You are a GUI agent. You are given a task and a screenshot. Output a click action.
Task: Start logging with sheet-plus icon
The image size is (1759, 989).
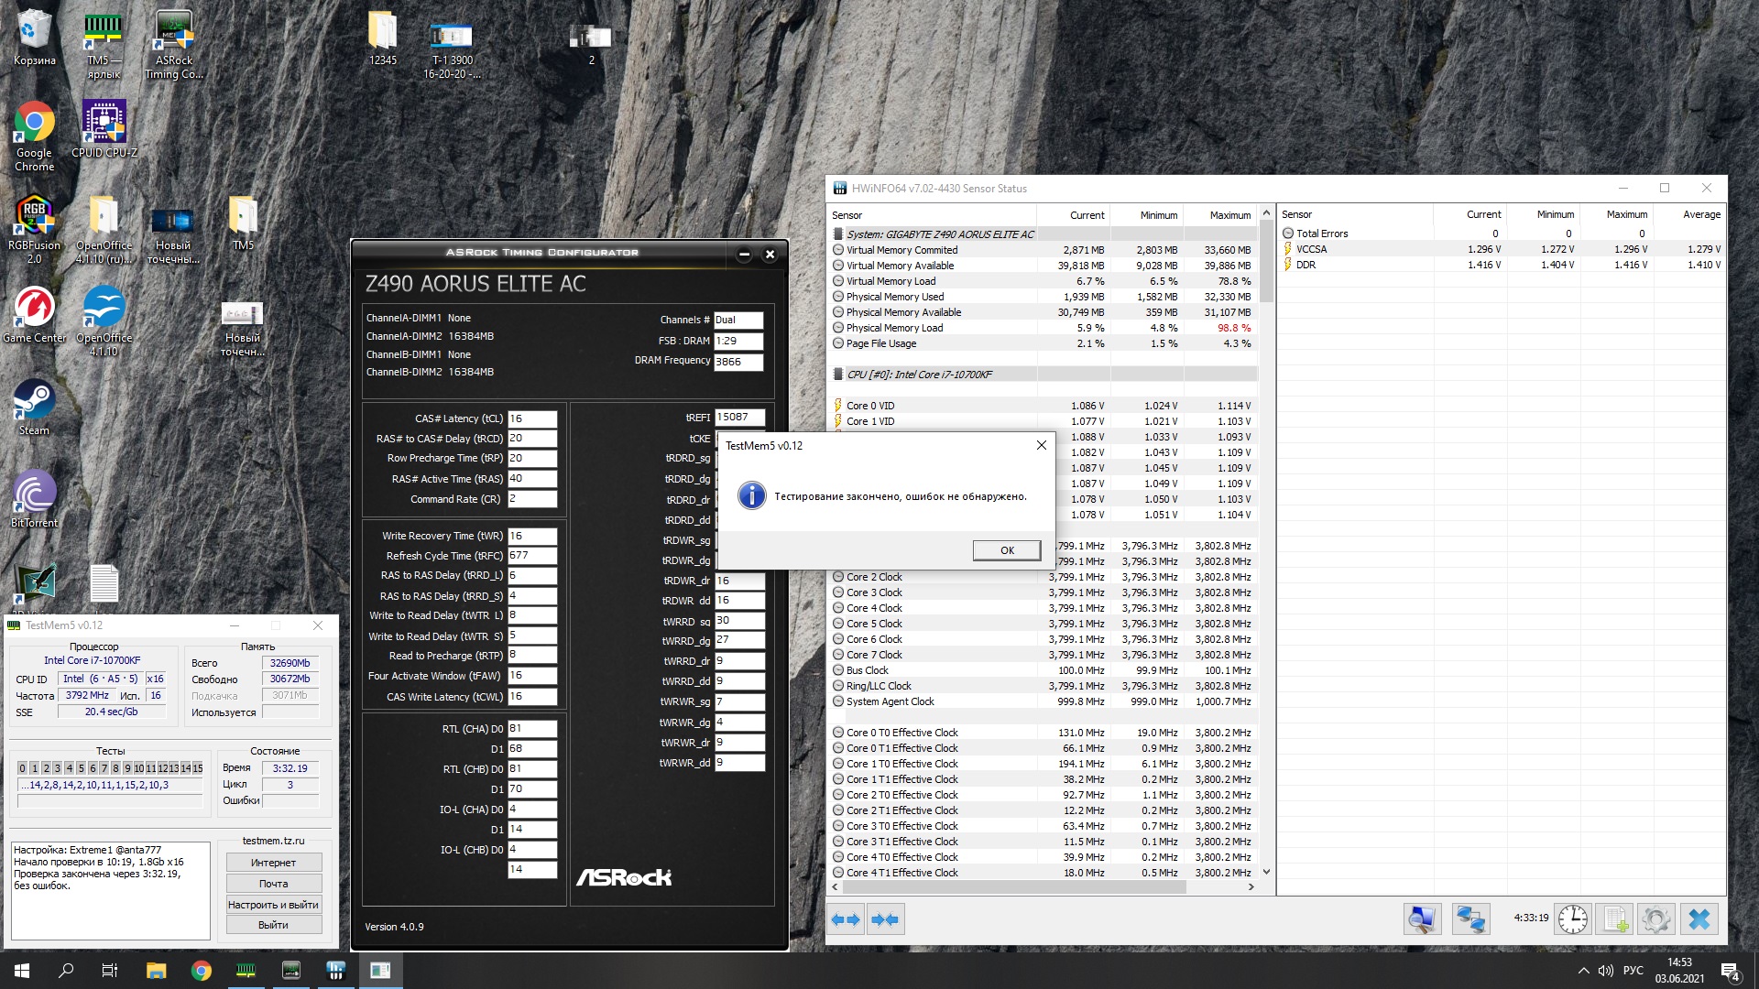[x=1614, y=918]
